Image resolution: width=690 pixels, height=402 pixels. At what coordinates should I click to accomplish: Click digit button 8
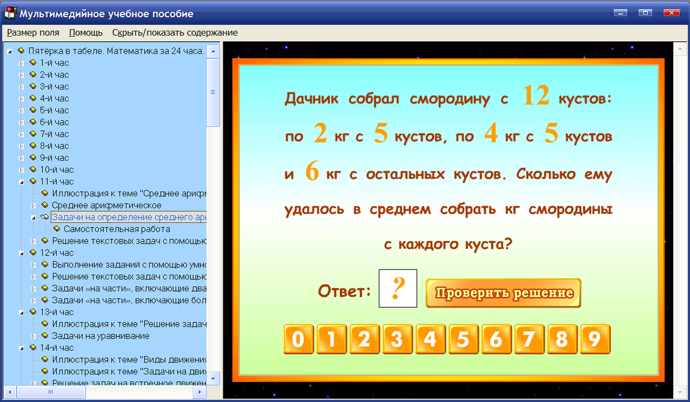click(562, 339)
